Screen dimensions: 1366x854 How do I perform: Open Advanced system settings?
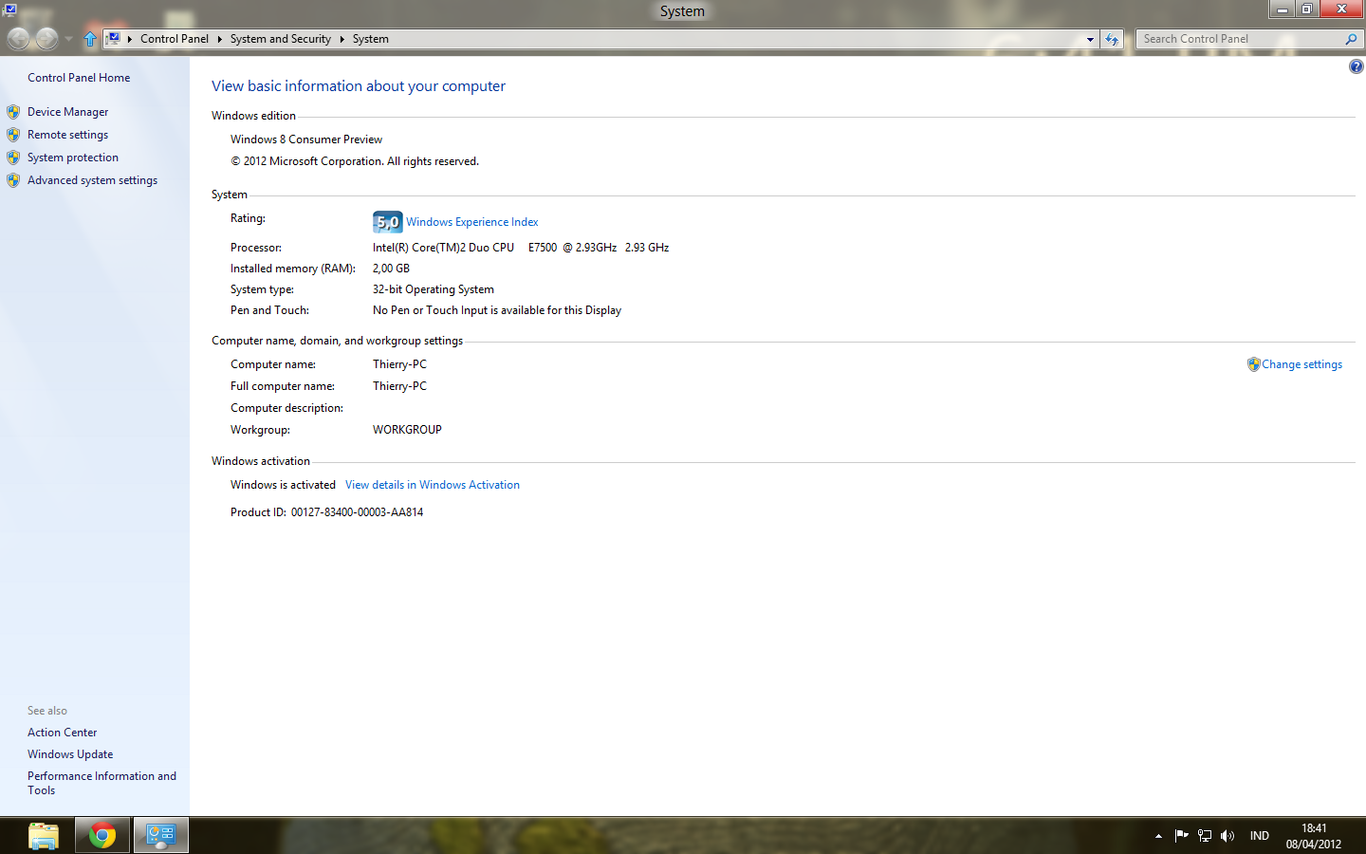[x=92, y=180]
